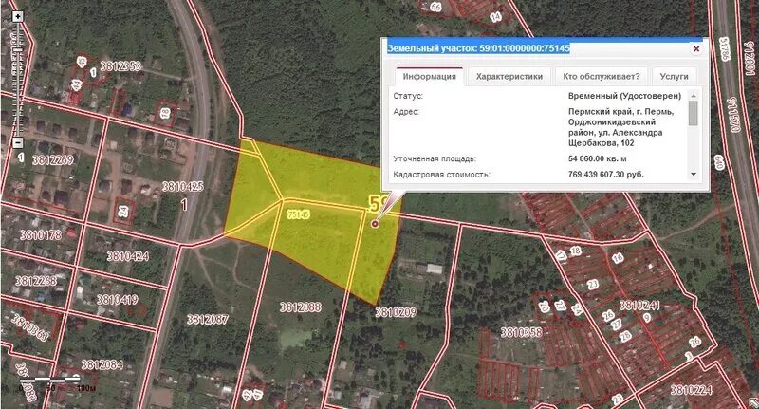Click the parcel numbered 18 near block 3812353
The height and width of the screenshot is (409, 759).
(x=165, y=113)
